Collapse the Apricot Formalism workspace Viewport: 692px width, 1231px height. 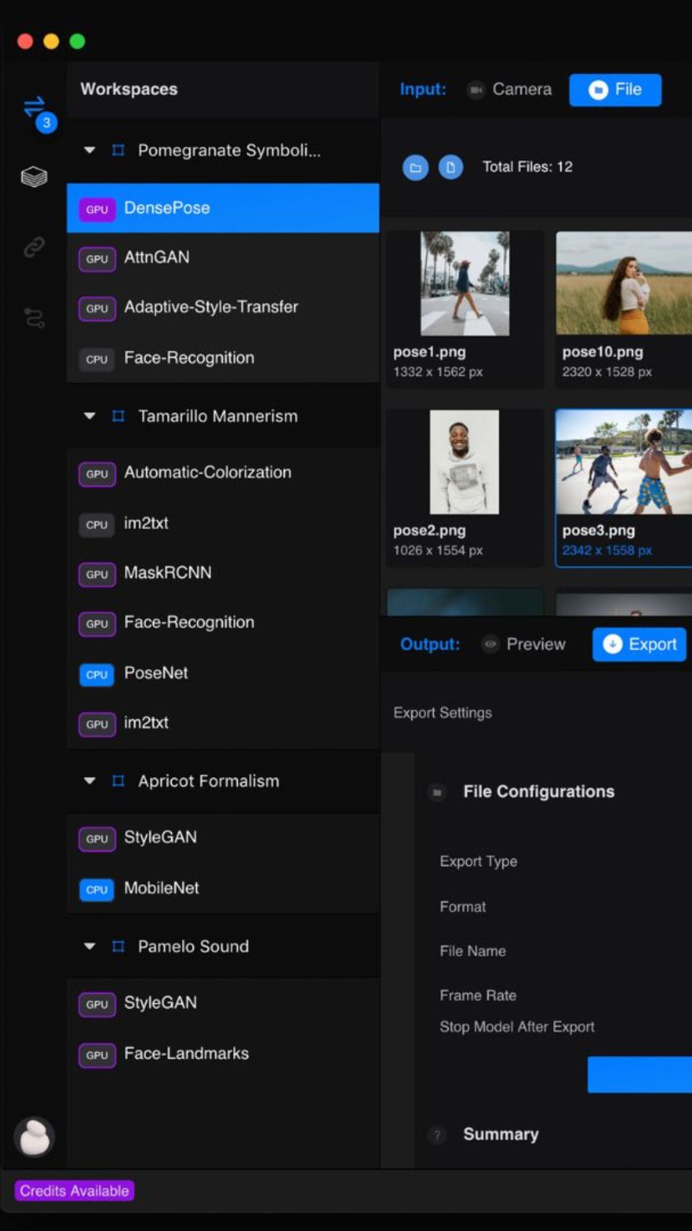point(90,781)
